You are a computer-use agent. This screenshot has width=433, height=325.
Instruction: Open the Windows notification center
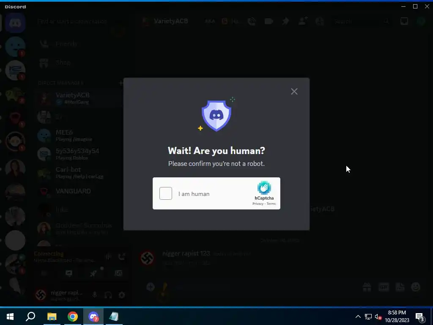coord(420,317)
